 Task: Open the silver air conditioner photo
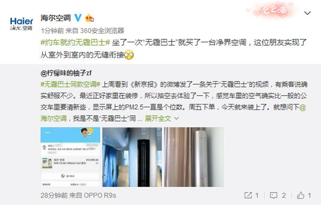[x=194, y=157]
